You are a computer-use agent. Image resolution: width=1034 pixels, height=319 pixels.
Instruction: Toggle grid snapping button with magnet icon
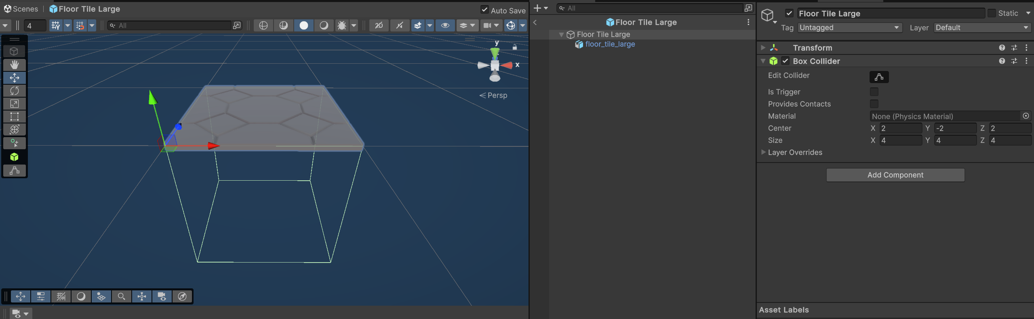(x=80, y=25)
